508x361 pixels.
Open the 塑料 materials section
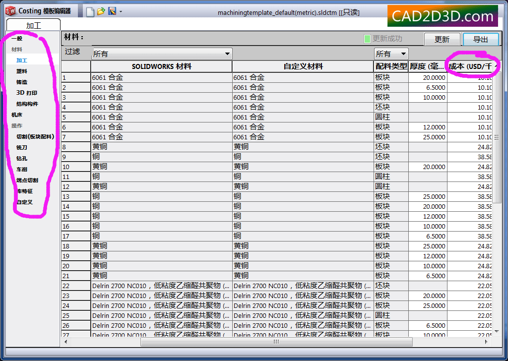point(22,71)
